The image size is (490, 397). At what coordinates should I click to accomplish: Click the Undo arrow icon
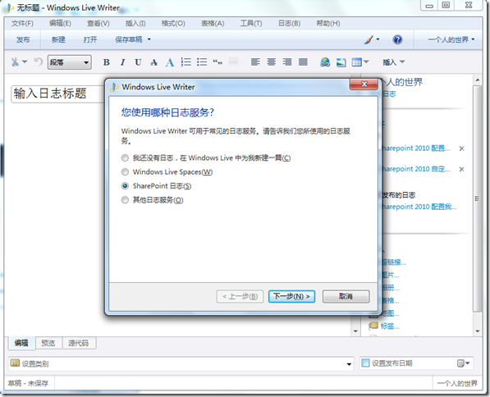(38, 62)
